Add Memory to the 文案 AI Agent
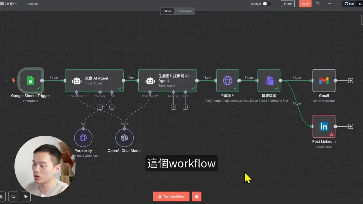Image resolution: width=363 pixels, height=204 pixels. click(100, 107)
